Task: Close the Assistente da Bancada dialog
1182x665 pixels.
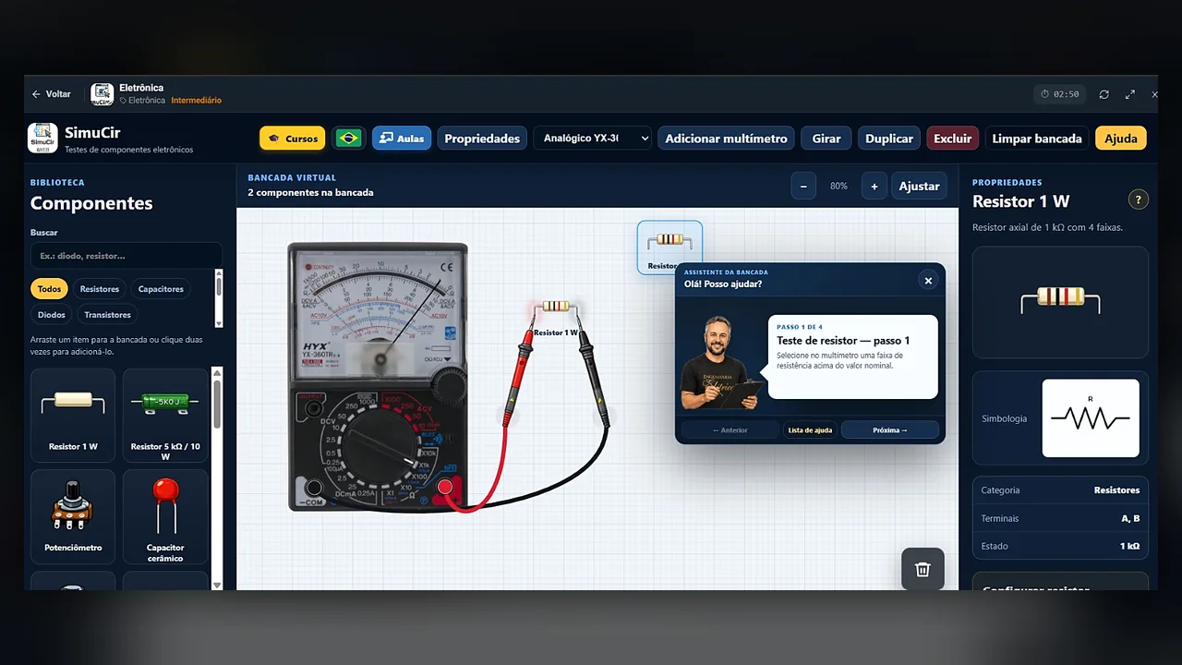Action: [928, 281]
